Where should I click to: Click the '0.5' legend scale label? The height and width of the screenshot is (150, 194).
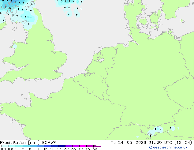(x=11, y=149)
